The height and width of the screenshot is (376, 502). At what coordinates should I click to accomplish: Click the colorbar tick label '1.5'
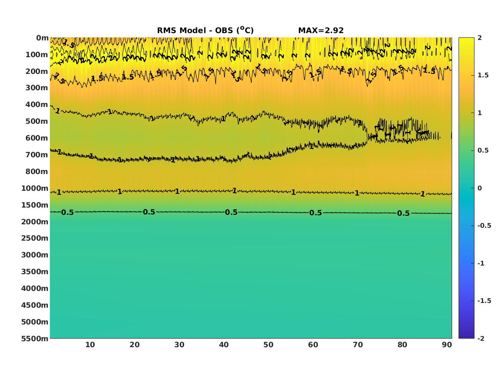[x=483, y=76]
